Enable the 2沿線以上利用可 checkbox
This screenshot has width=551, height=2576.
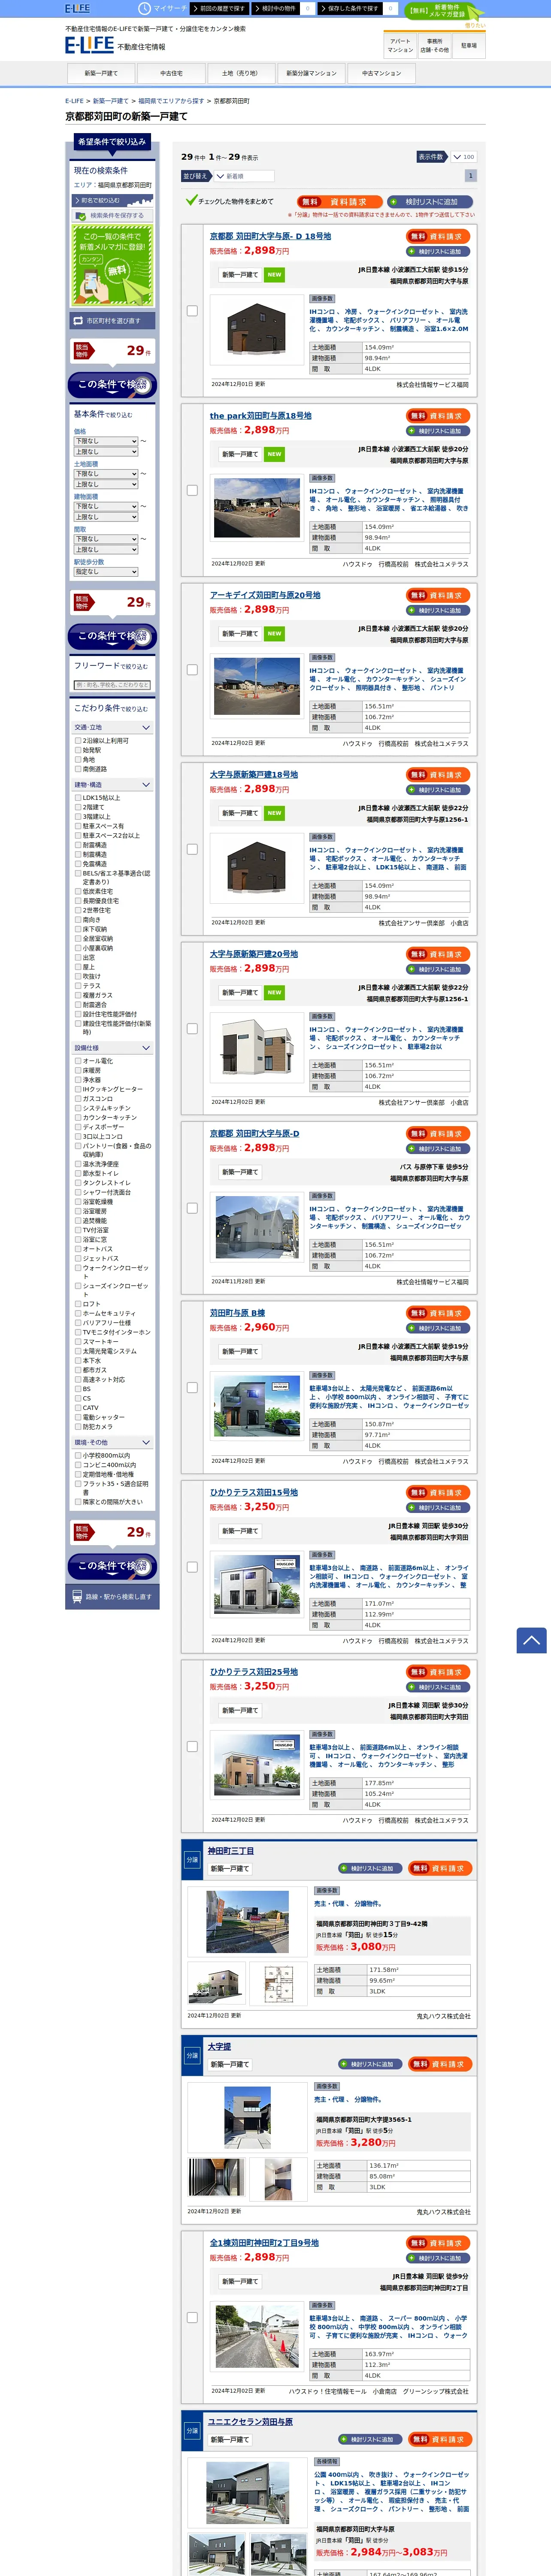pyautogui.click(x=78, y=741)
